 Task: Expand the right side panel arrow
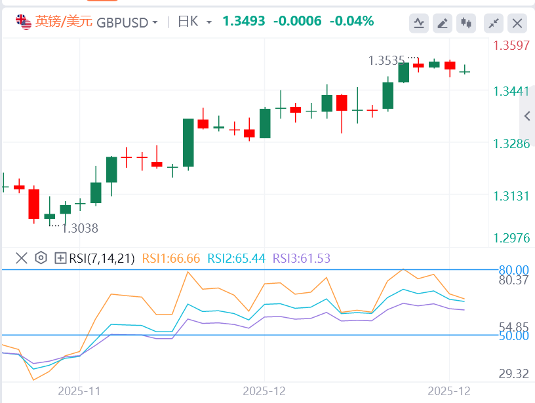click(x=527, y=116)
